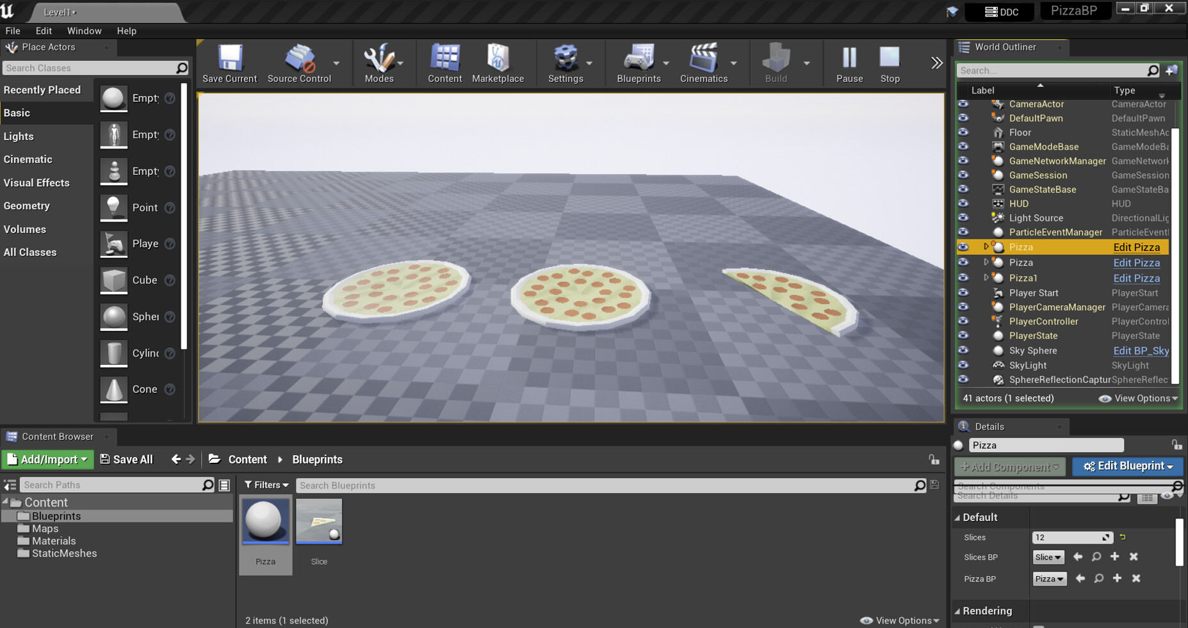Open the Source Control tool
This screenshot has width=1188, height=628.
pyautogui.click(x=299, y=62)
